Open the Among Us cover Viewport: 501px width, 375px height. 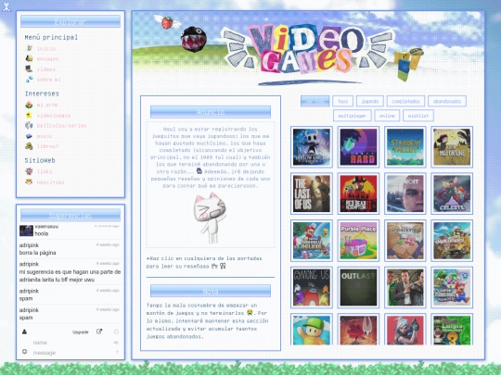click(312, 287)
